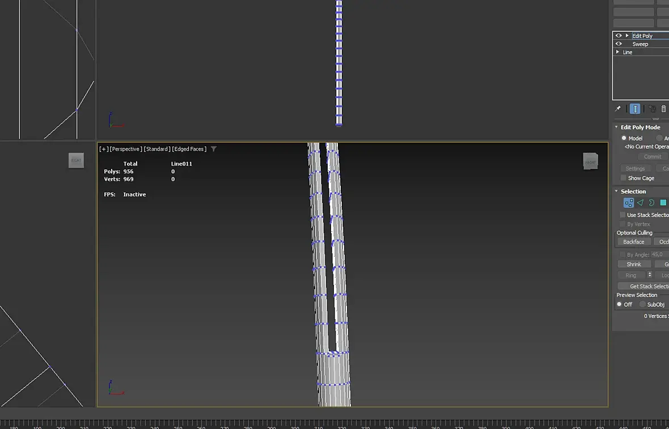Image resolution: width=669 pixels, height=429 pixels.
Task: Open the [Edged Faces] display menu
Action: click(189, 149)
